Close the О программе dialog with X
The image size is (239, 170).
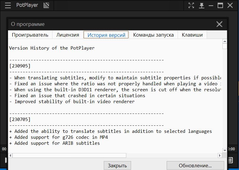pyautogui.click(x=219, y=24)
